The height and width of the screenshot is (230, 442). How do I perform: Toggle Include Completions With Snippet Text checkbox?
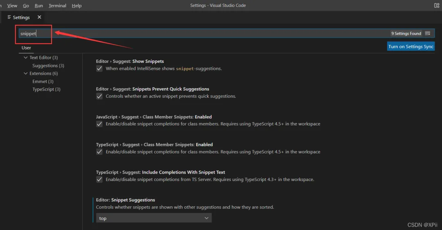tap(99, 179)
